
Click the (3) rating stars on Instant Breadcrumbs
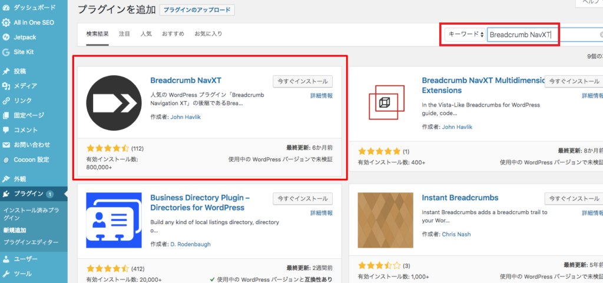click(x=379, y=265)
